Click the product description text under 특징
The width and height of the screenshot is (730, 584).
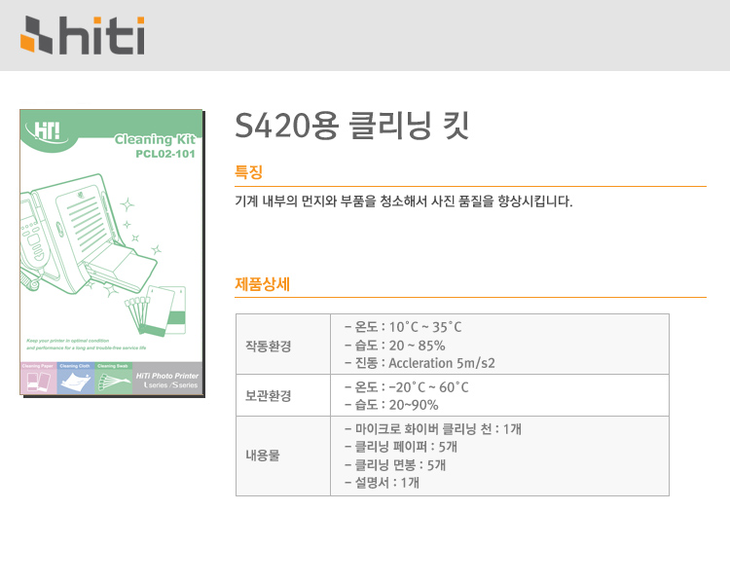click(x=404, y=202)
